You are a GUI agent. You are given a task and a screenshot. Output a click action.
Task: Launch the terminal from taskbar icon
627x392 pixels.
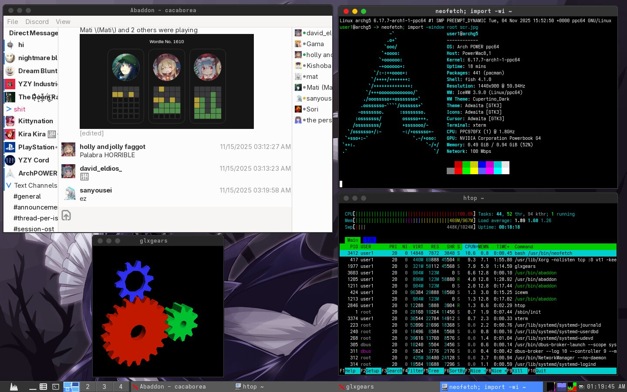click(56, 386)
